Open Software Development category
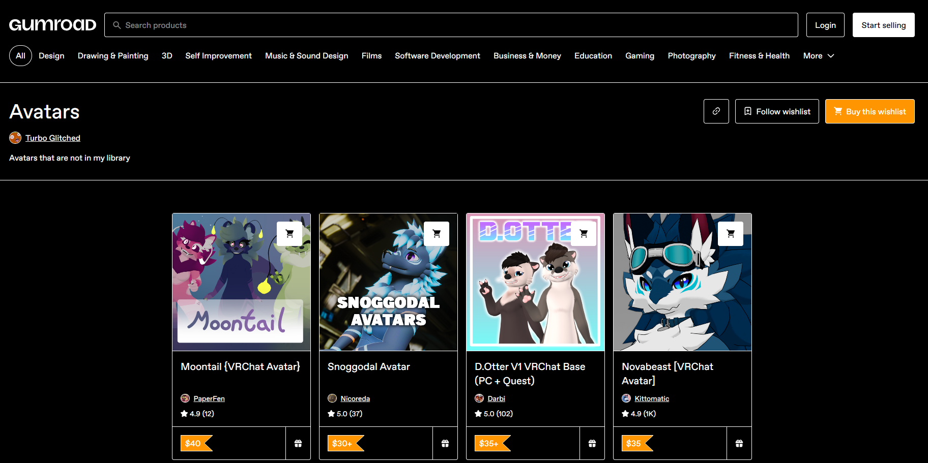 (438, 56)
